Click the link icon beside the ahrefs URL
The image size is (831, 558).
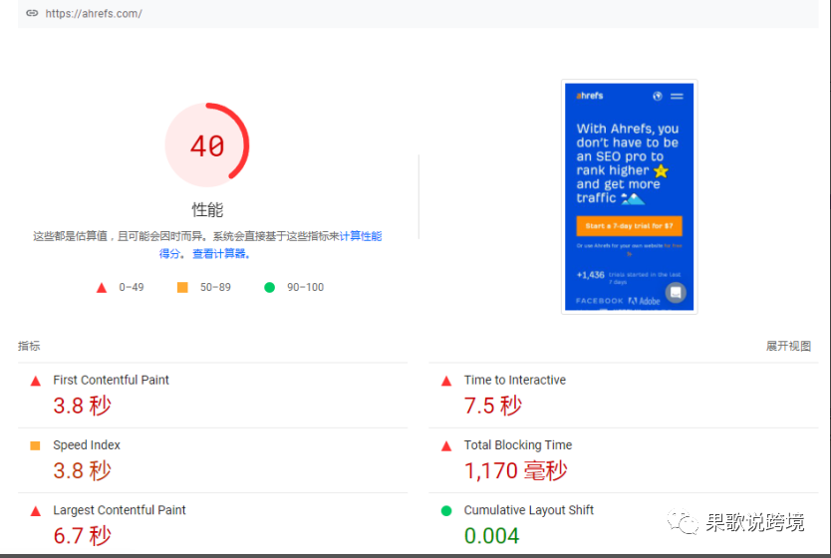pyautogui.click(x=32, y=13)
